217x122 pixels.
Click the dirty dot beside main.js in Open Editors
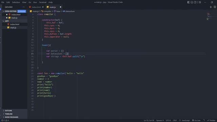coord(7,18)
